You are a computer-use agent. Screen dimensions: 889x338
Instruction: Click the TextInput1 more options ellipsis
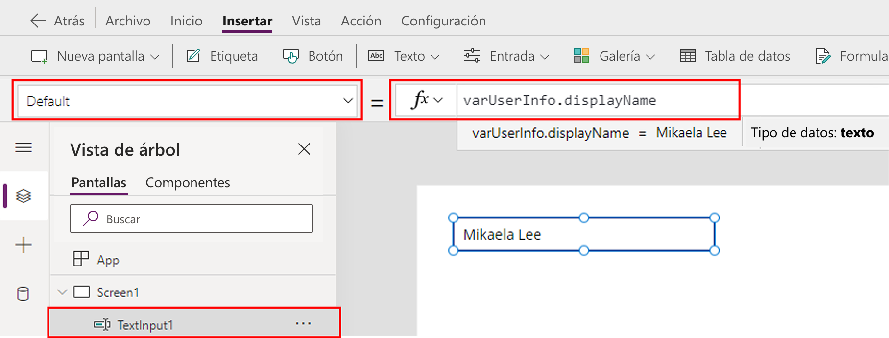303,323
